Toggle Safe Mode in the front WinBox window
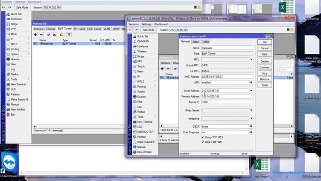 pyautogui.click(x=148, y=30)
